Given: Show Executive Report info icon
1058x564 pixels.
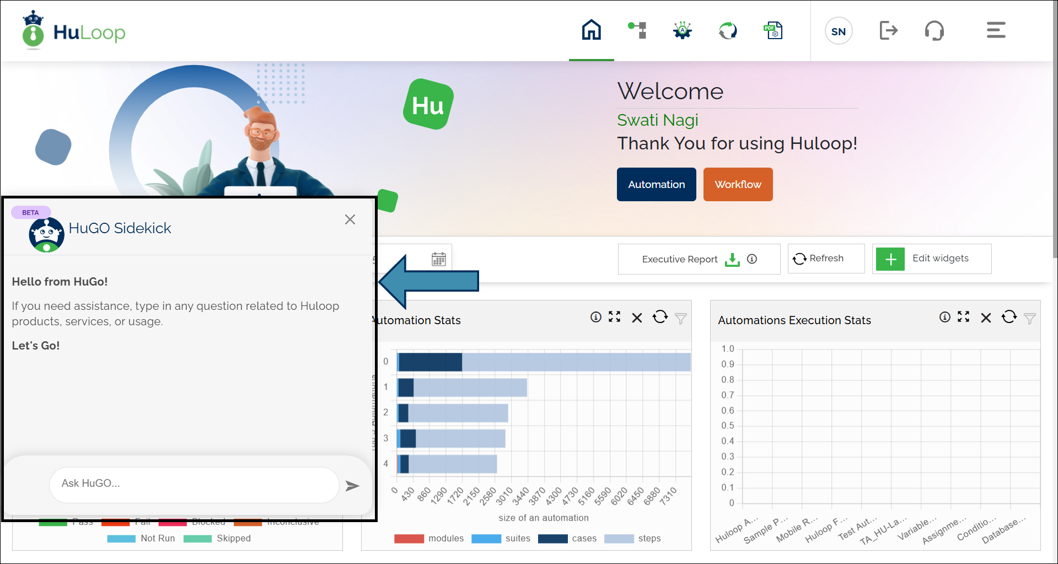Looking at the screenshot, I should point(752,259).
